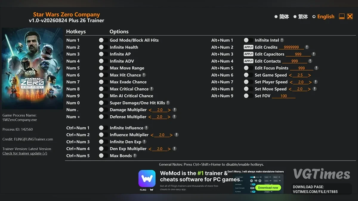The height and width of the screenshot is (201, 358).
Task: Click info icon after Defense Multiplier value
Action: (x=175, y=117)
